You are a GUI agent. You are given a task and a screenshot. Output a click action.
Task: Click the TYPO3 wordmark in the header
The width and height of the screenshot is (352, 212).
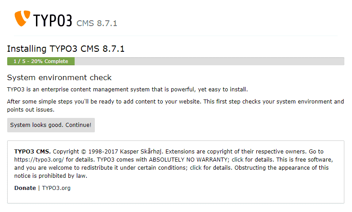point(53,20)
